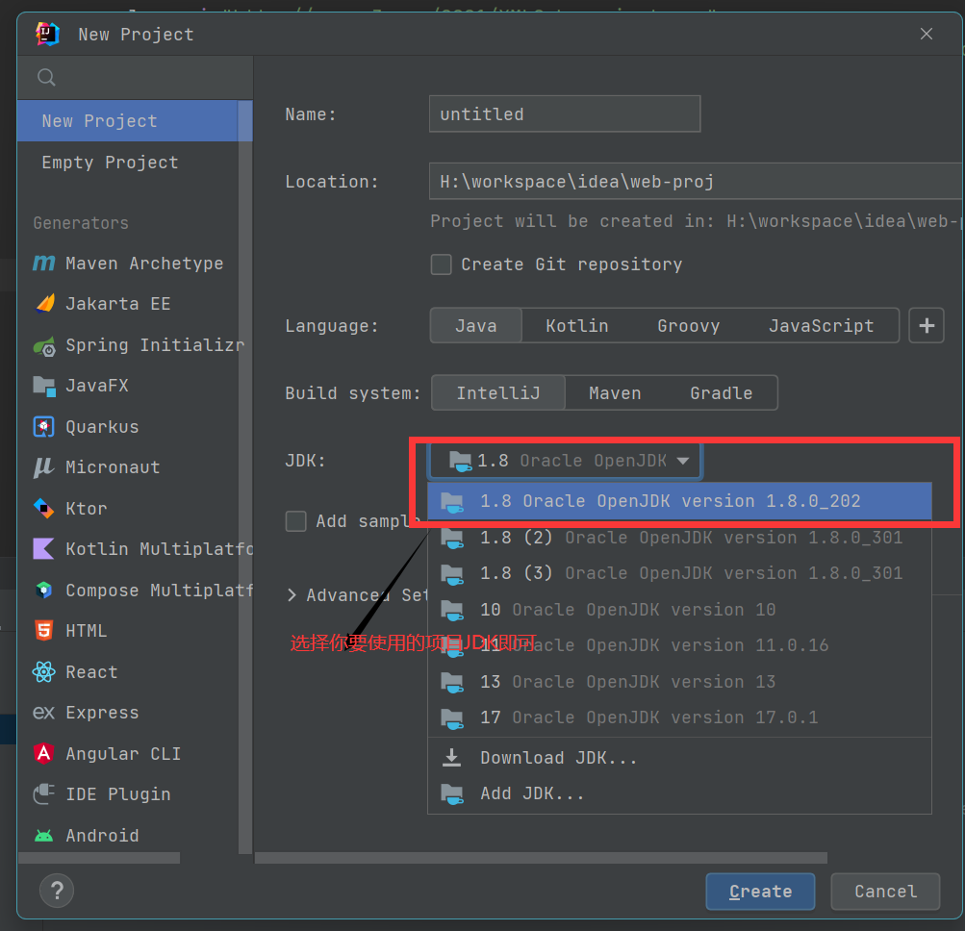Click the Micronaut mu icon

43,467
